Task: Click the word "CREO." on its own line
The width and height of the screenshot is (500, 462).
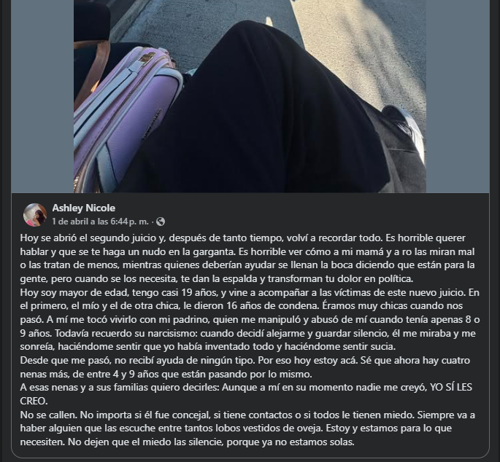Action: point(34,402)
